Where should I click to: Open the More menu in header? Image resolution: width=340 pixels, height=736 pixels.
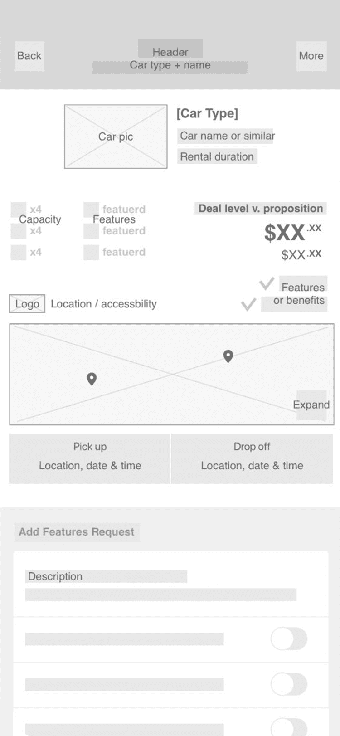[x=311, y=56]
